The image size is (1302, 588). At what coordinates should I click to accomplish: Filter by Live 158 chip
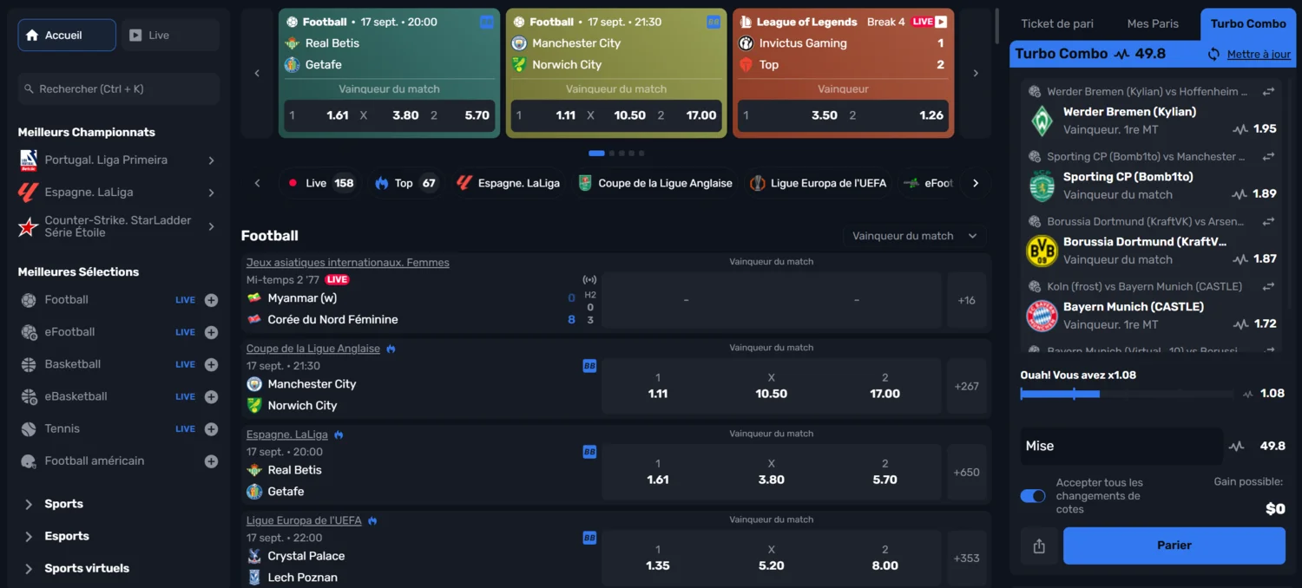point(321,183)
